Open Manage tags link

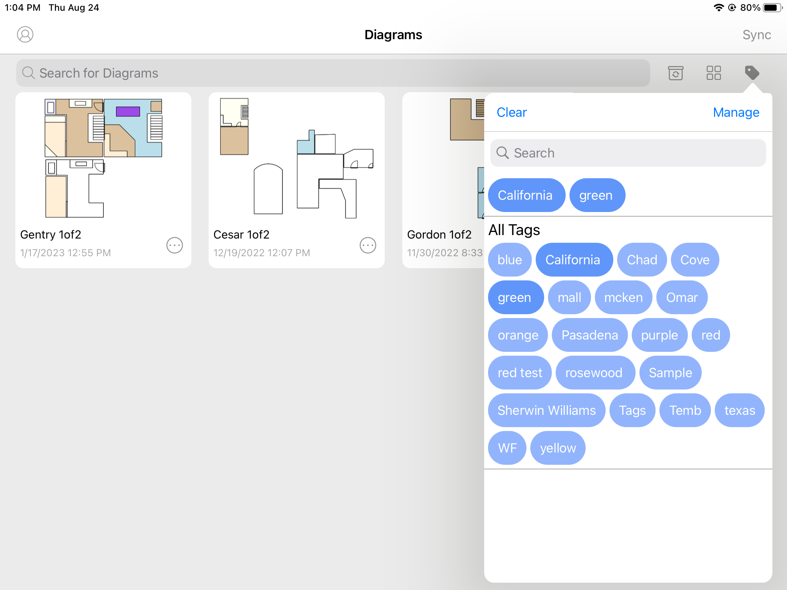tap(736, 112)
